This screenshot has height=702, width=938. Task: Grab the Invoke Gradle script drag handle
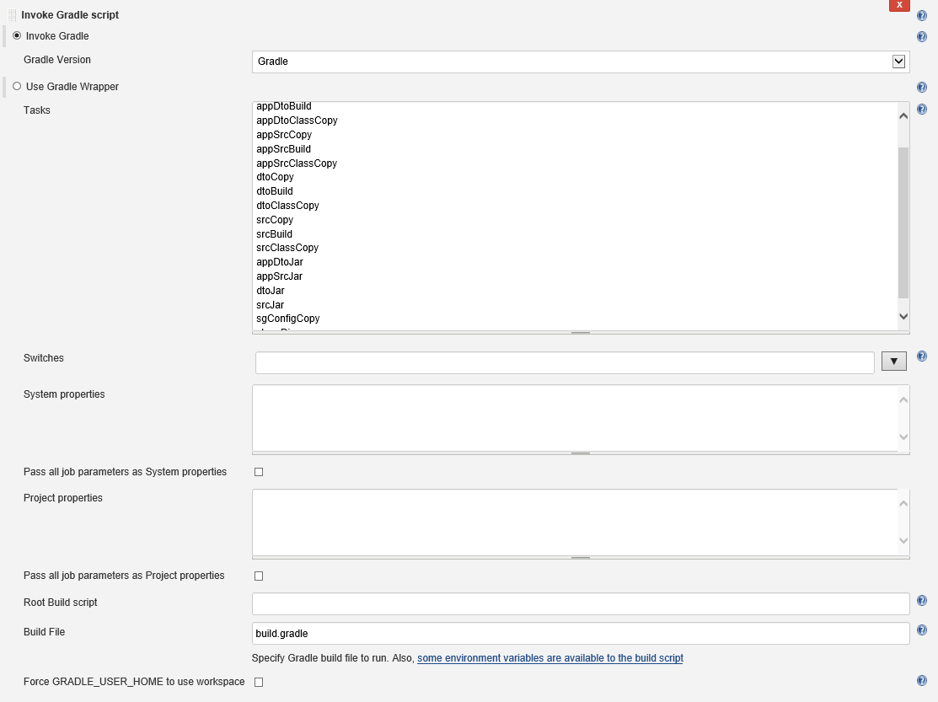click(x=12, y=15)
